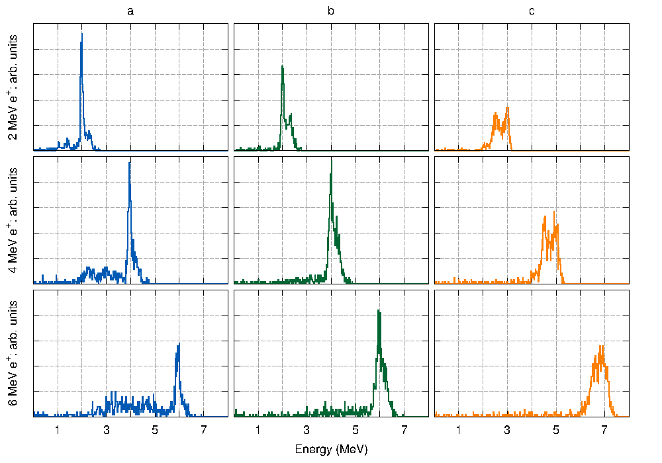Click the column header 'b'
662x463 pixels.
tap(330, 11)
